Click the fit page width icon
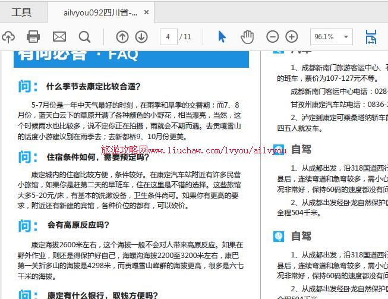 pyautogui.click(x=371, y=37)
